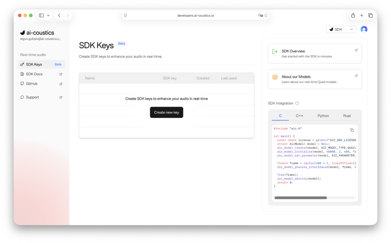Switch to the Python code tab

point(323,116)
